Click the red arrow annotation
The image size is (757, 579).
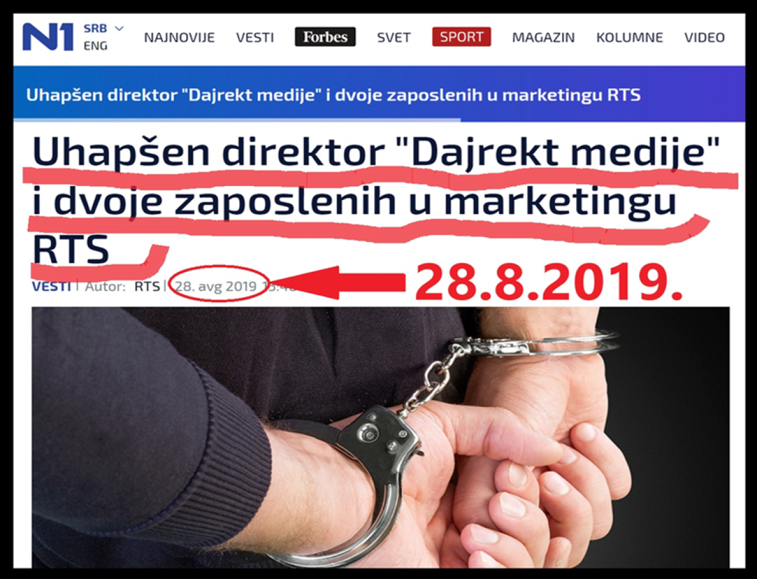(344, 283)
